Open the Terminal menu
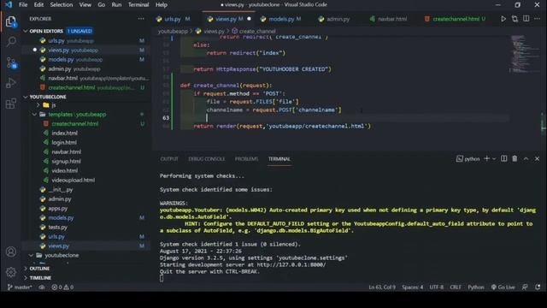Image resolution: width=547 pixels, height=308 pixels. [138, 5]
